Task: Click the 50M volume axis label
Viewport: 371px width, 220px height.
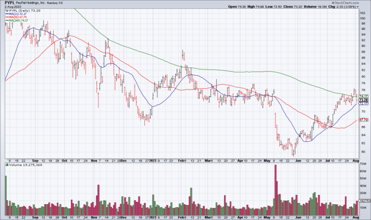Action: (x=363, y=179)
